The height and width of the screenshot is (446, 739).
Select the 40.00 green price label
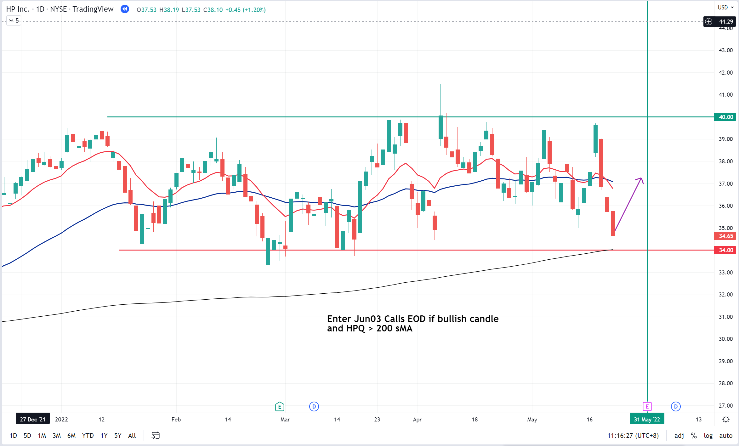pos(725,117)
